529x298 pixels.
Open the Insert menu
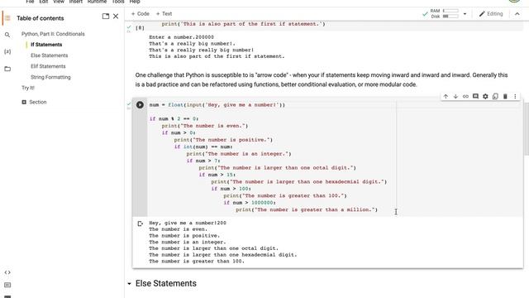(x=75, y=2)
